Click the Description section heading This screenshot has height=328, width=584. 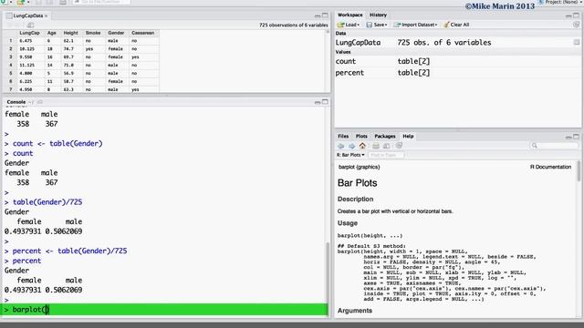(x=355, y=199)
